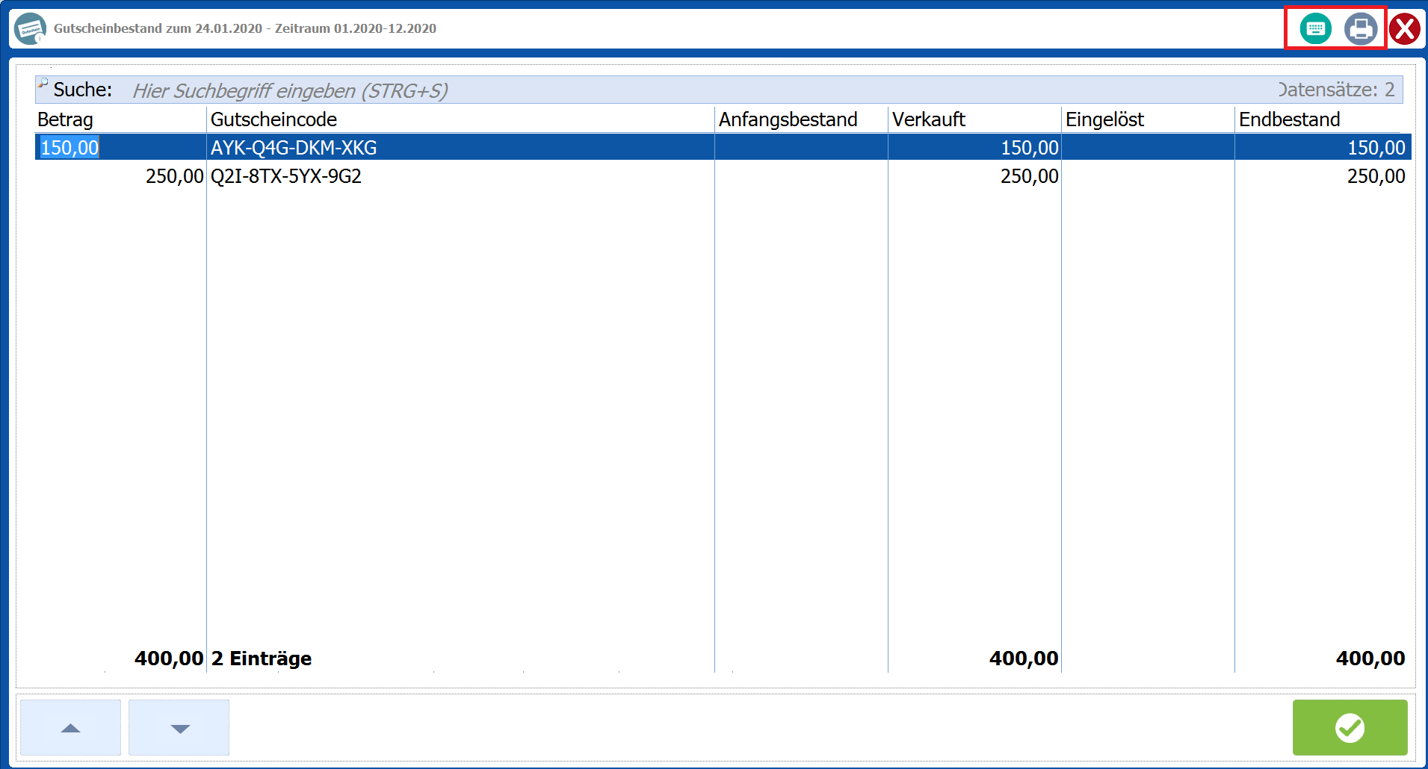1428x769 pixels.
Task: Click the printer icon to print list
Action: pyautogui.click(x=1360, y=29)
